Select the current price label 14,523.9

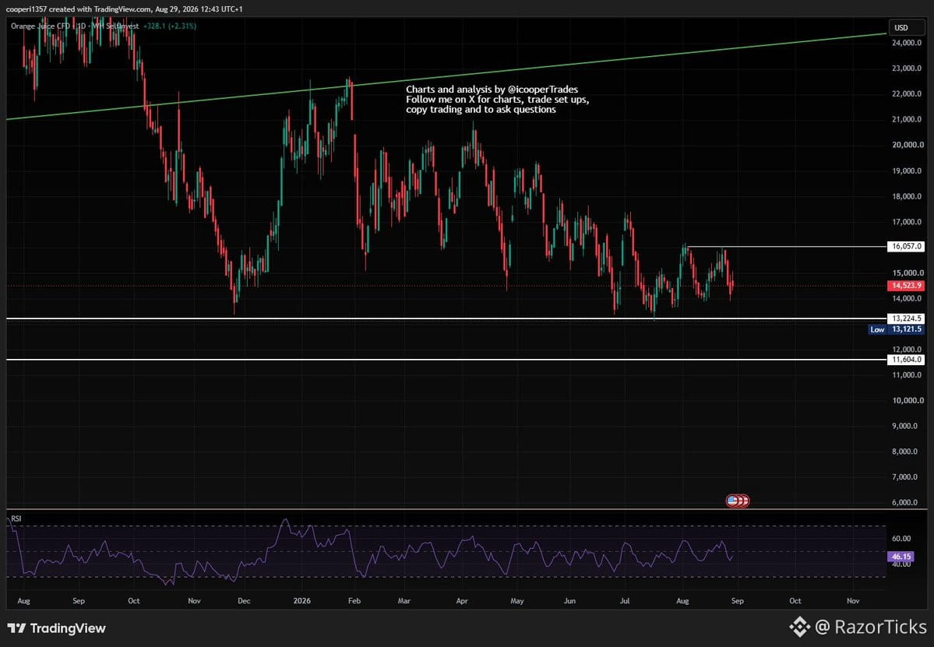tap(906, 286)
